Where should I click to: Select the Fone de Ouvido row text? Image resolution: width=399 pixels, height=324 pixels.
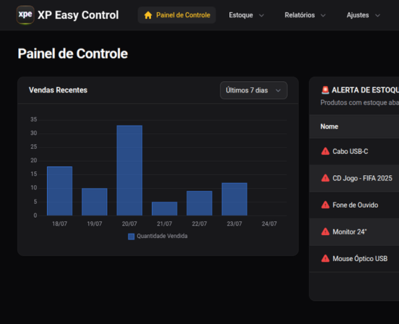355,205
